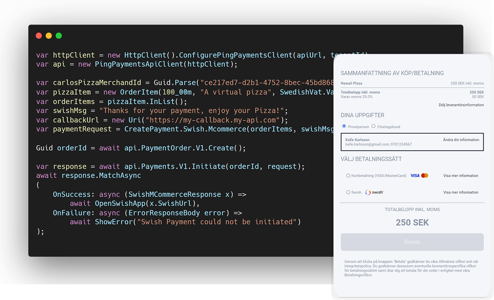The width and height of the screenshot is (494, 300).
Task: Expand 'Visa mer information' for Swish
Action: (460, 192)
